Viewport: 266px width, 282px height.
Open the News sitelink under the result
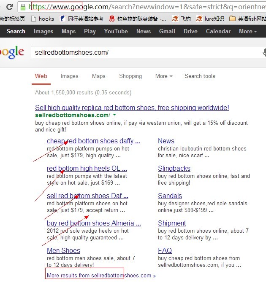point(166,141)
